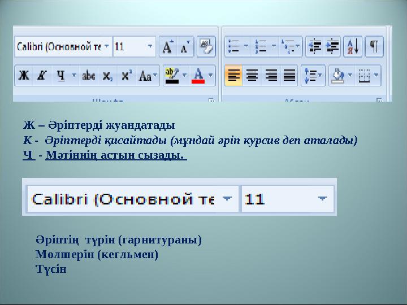Click the underlined 'Мәтіннің астын сызады.'
Image resolution: width=407 pixels, height=305 pixels.
point(116,155)
